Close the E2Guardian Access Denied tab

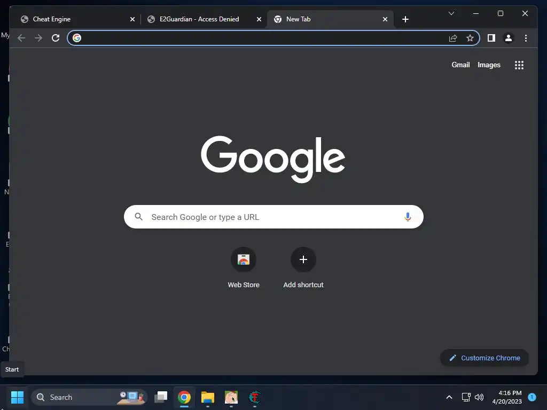pos(259,19)
